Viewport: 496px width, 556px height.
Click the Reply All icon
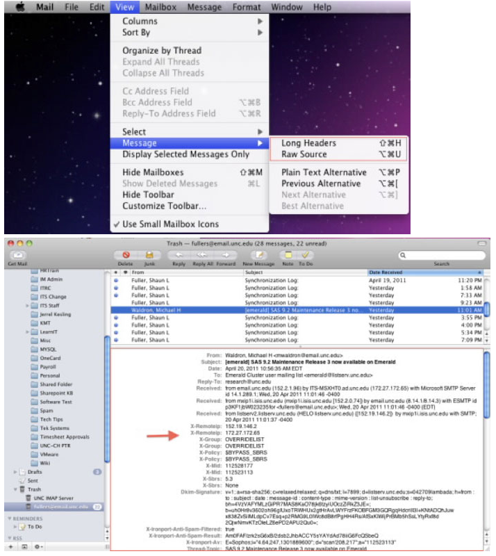point(202,255)
